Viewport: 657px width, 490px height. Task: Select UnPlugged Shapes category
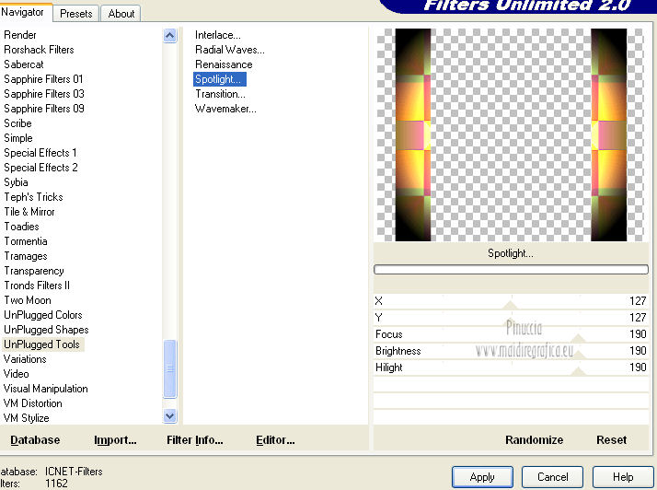click(x=46, y=330)
